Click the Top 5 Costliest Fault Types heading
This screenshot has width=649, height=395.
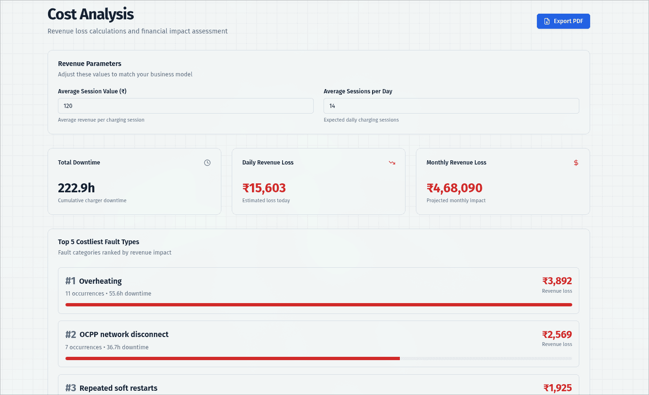(98, 242)
